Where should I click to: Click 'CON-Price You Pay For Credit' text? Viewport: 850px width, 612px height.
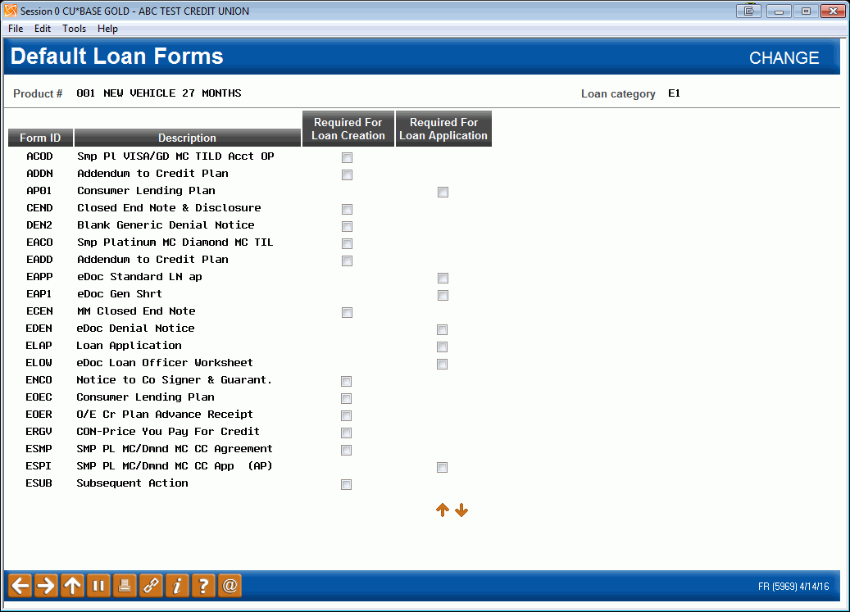coord(168,432)
